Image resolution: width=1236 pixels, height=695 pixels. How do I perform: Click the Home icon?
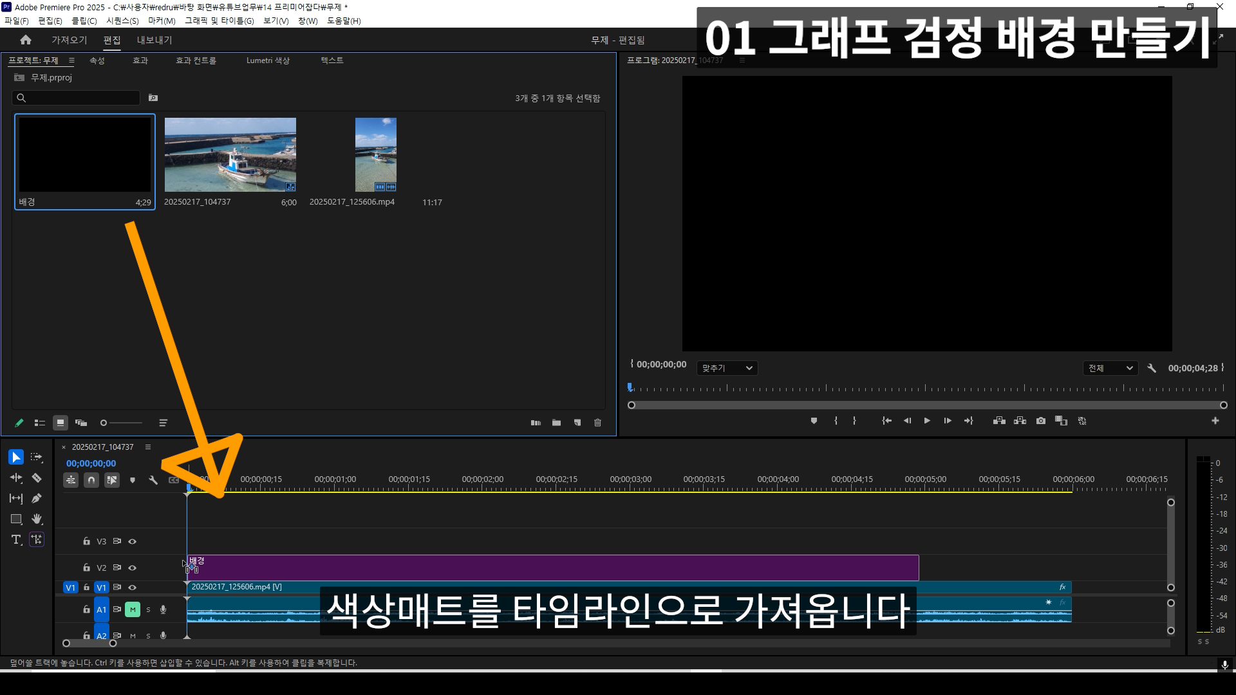(26, 40)
